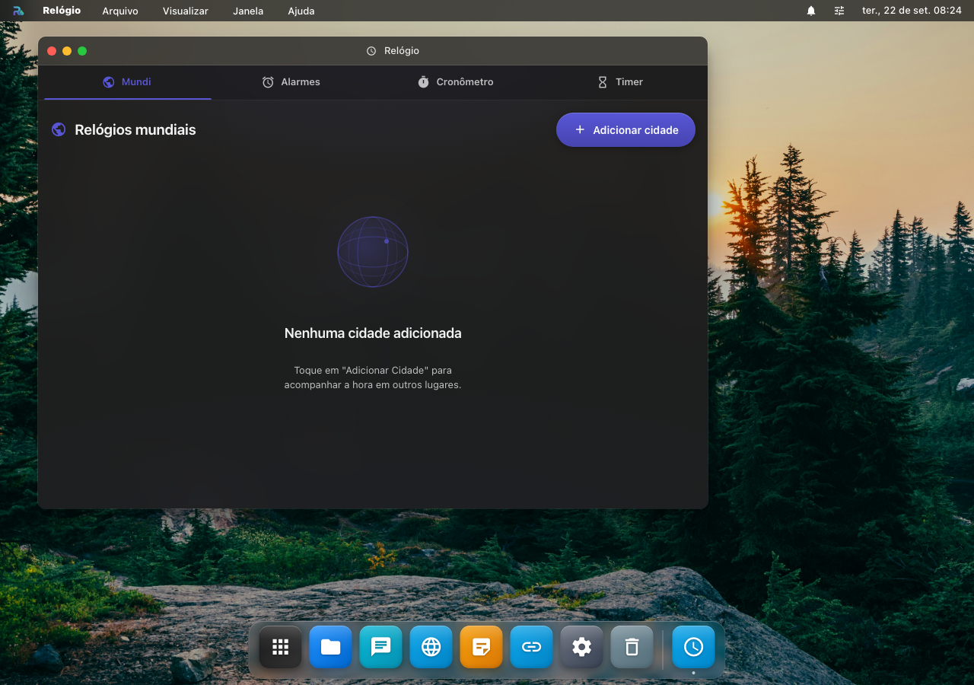Viewport: 974px width, 685px height.
Task: Launch the web browser globe in dock
Action: pos(431,647)
